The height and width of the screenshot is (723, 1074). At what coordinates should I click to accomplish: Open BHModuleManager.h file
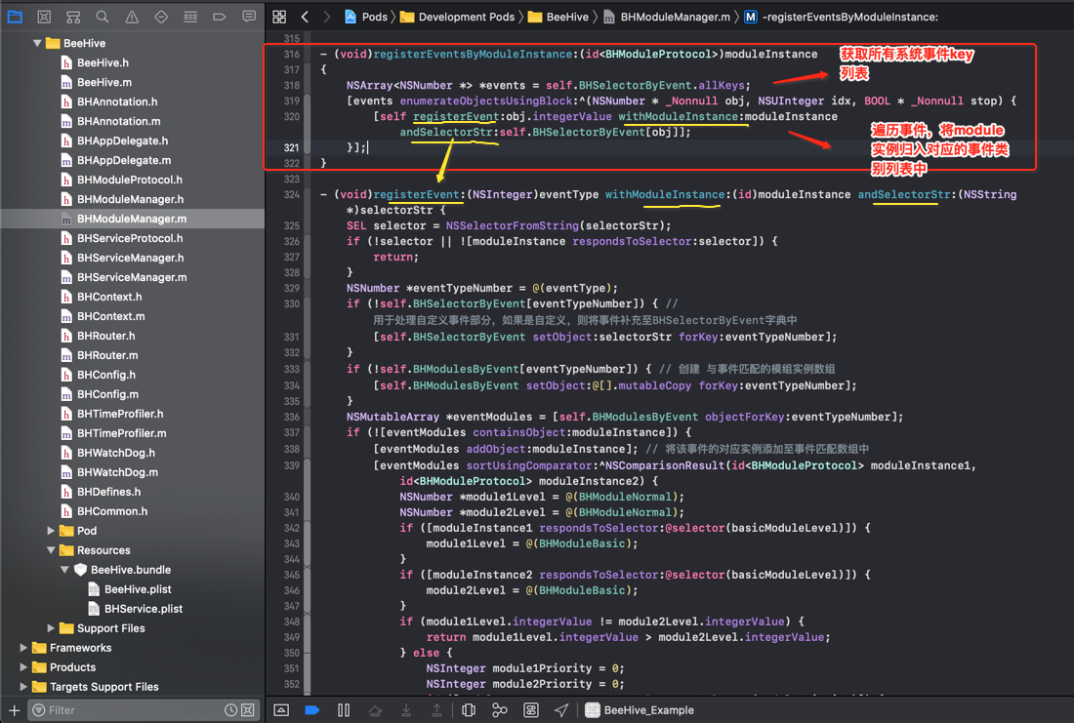click(x=130, y=199)
